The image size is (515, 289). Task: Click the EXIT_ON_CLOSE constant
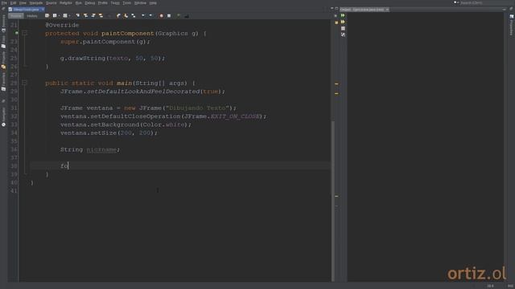coord(234,116)
